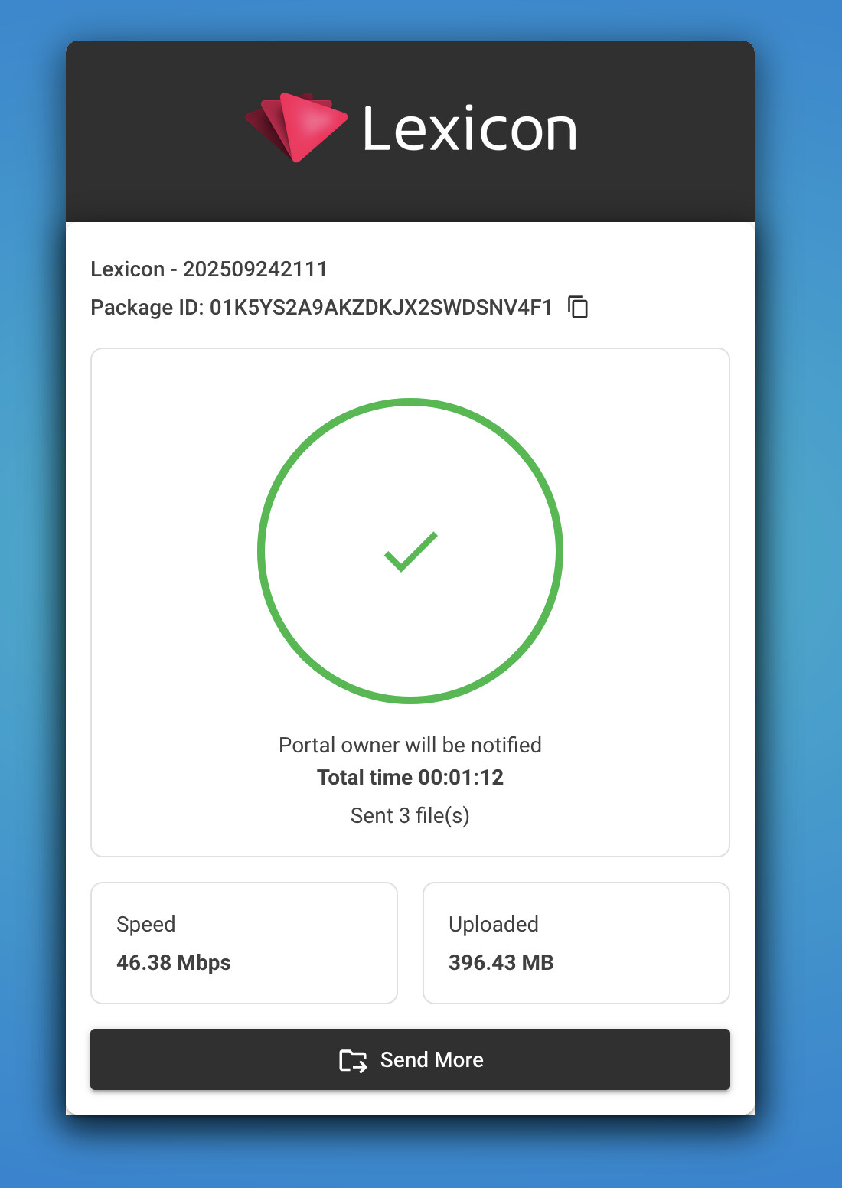Click the Lexicon - 202509242111 title
The image size is (842, 1188).
pyautogui.click(x=209, y=269)
